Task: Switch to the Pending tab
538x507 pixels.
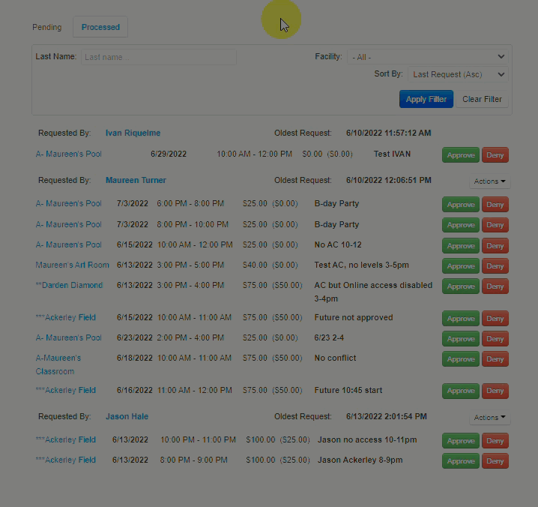Action: click(46, 27)
